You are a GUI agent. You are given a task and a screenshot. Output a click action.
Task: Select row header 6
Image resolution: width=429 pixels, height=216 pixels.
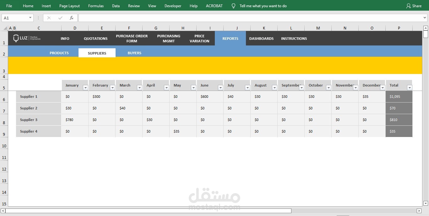4,97
